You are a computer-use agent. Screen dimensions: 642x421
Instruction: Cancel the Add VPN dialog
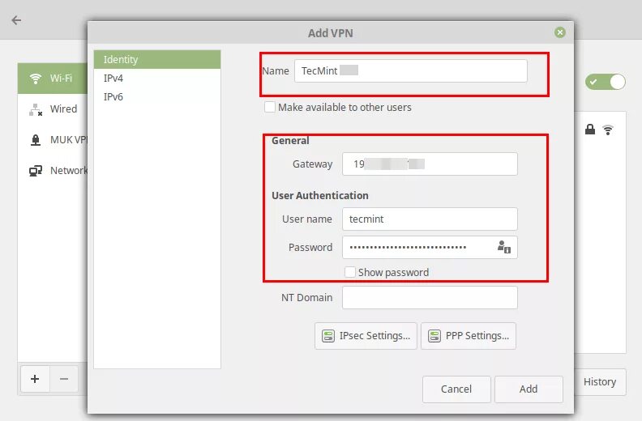click(456, 389)
